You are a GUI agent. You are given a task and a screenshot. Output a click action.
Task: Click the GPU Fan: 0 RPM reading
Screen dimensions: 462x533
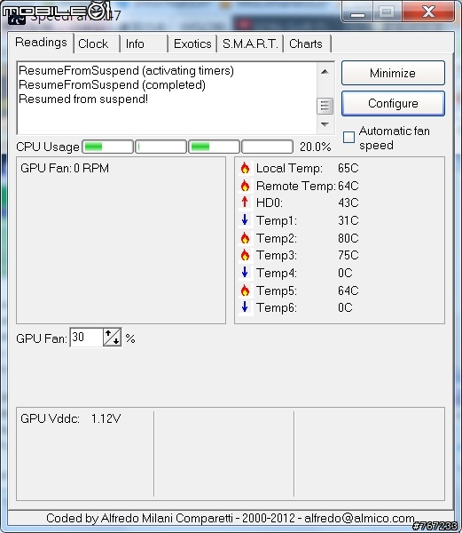(65, 168)
